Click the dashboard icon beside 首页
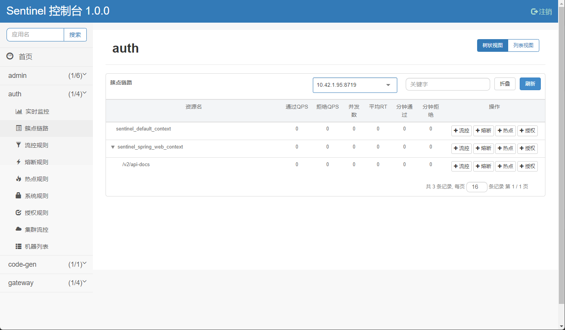This screenshot has height=330, width=565. pos(10,56)
